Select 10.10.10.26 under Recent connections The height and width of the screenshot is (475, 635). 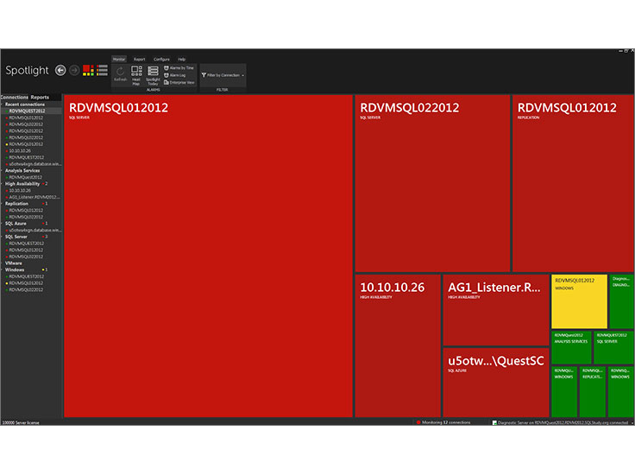click(x=20, y=151)
